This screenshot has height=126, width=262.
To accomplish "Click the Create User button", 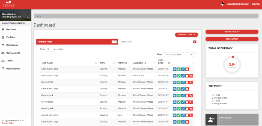I will (232, 39).
